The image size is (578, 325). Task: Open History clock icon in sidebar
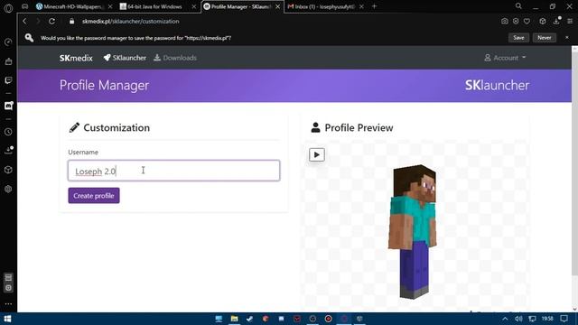8,132
